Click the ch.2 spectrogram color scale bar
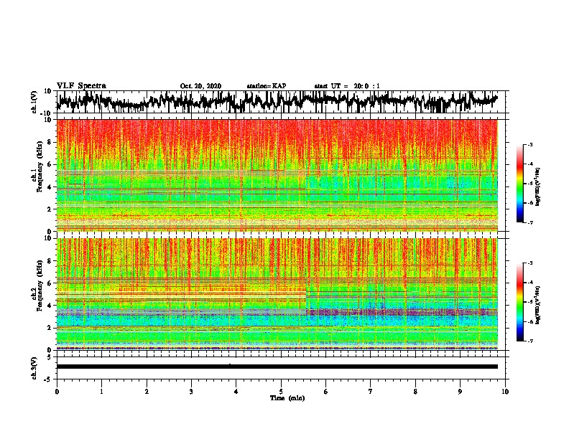 [x=519, y=302]
